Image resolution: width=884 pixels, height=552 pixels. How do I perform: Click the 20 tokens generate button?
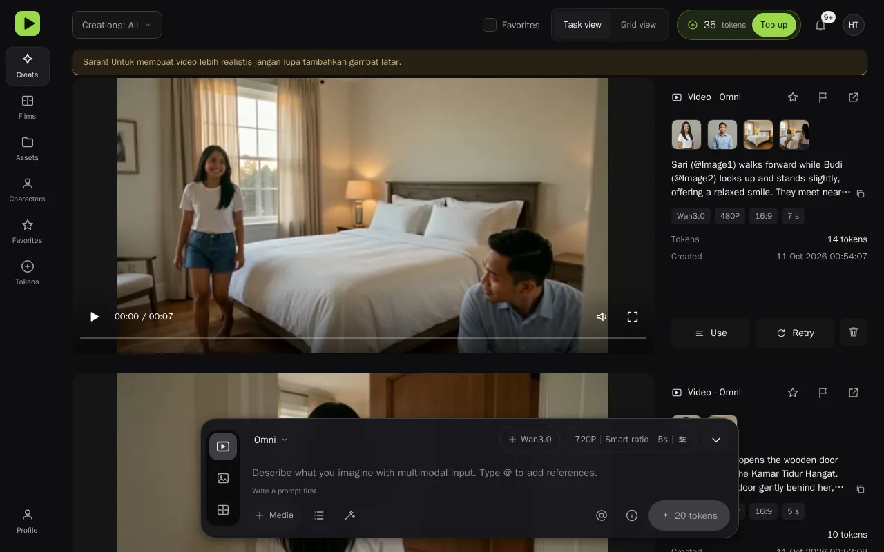tap(689, 515)
